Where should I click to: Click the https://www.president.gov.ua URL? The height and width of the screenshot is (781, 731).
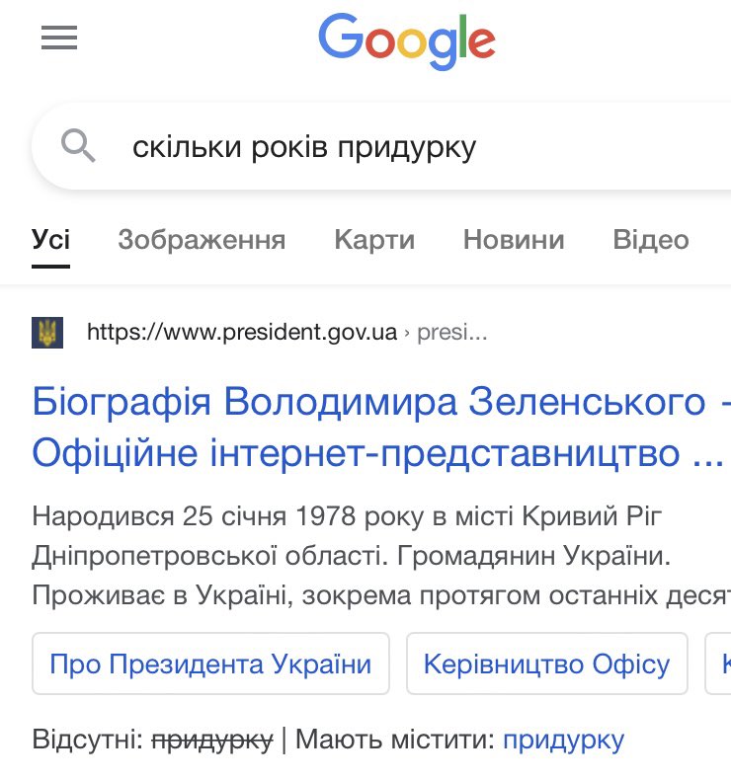pos(241,332)
